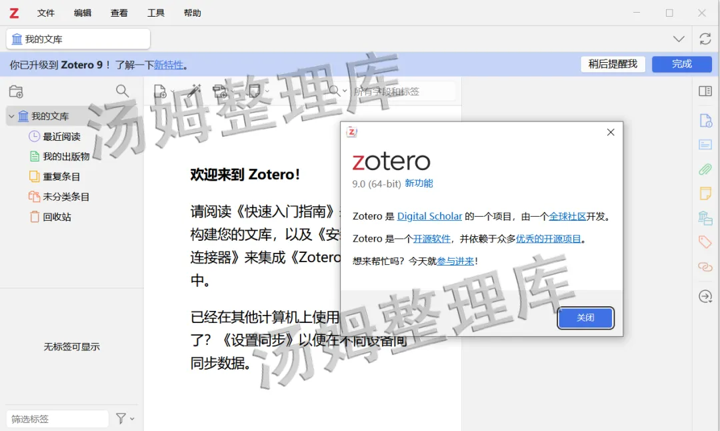Collapse the 我的文库 tree node

click(x=11, y=116)
